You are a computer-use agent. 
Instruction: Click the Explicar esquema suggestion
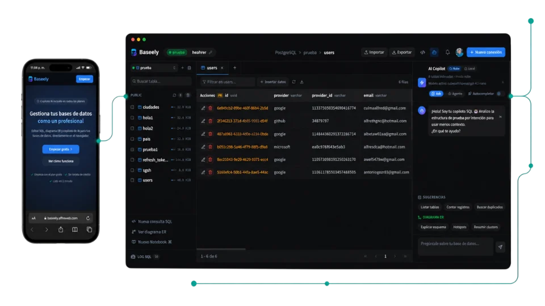(x=433, y=227)
